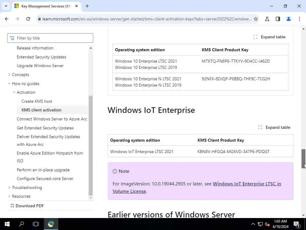
Task: Click Download PDF button
Action: pos(27,206)
